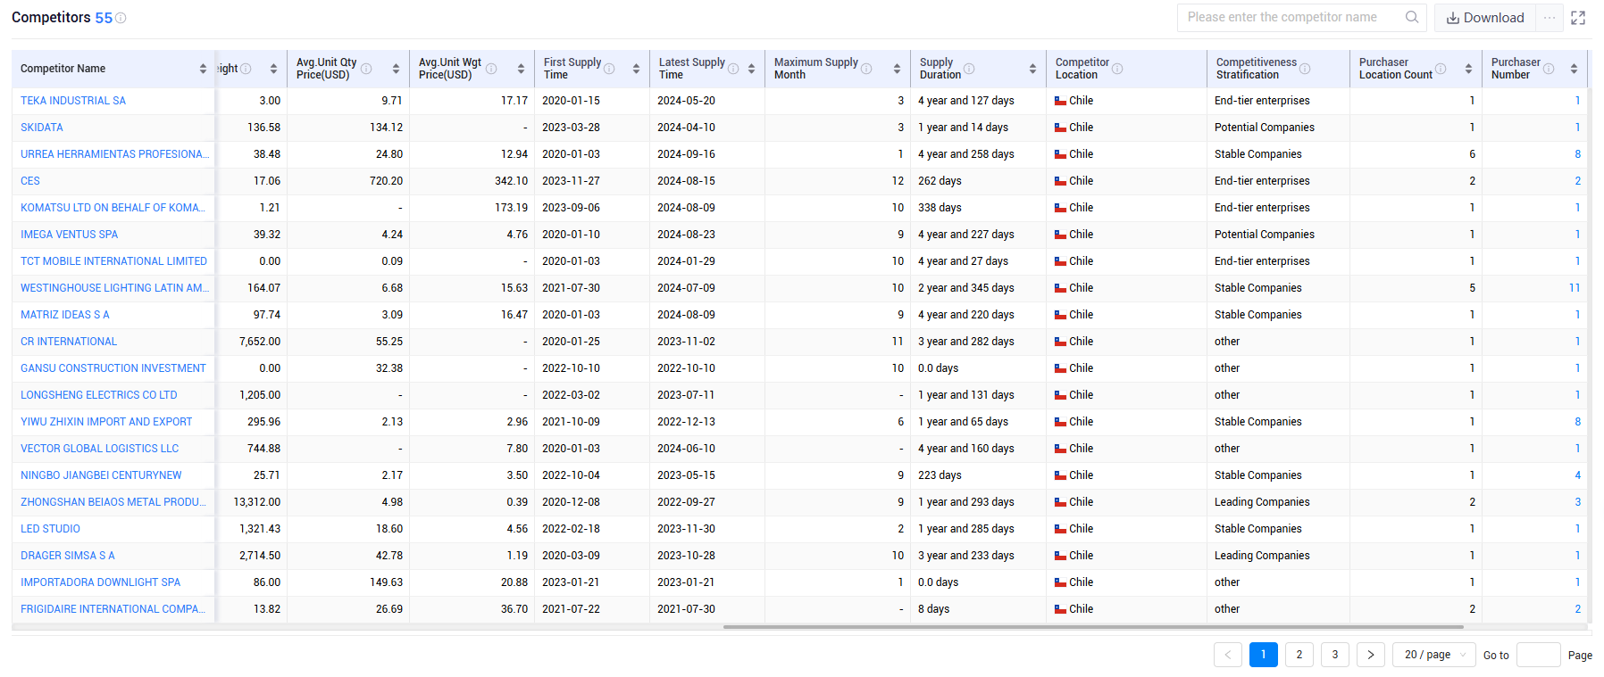This screenshot has height=677, width=1604.
Task: Sort by Latest Supply Time
Action: pos(751,69)
